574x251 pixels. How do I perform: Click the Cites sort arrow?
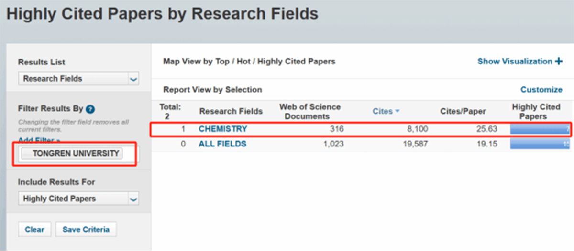[397, 112]
